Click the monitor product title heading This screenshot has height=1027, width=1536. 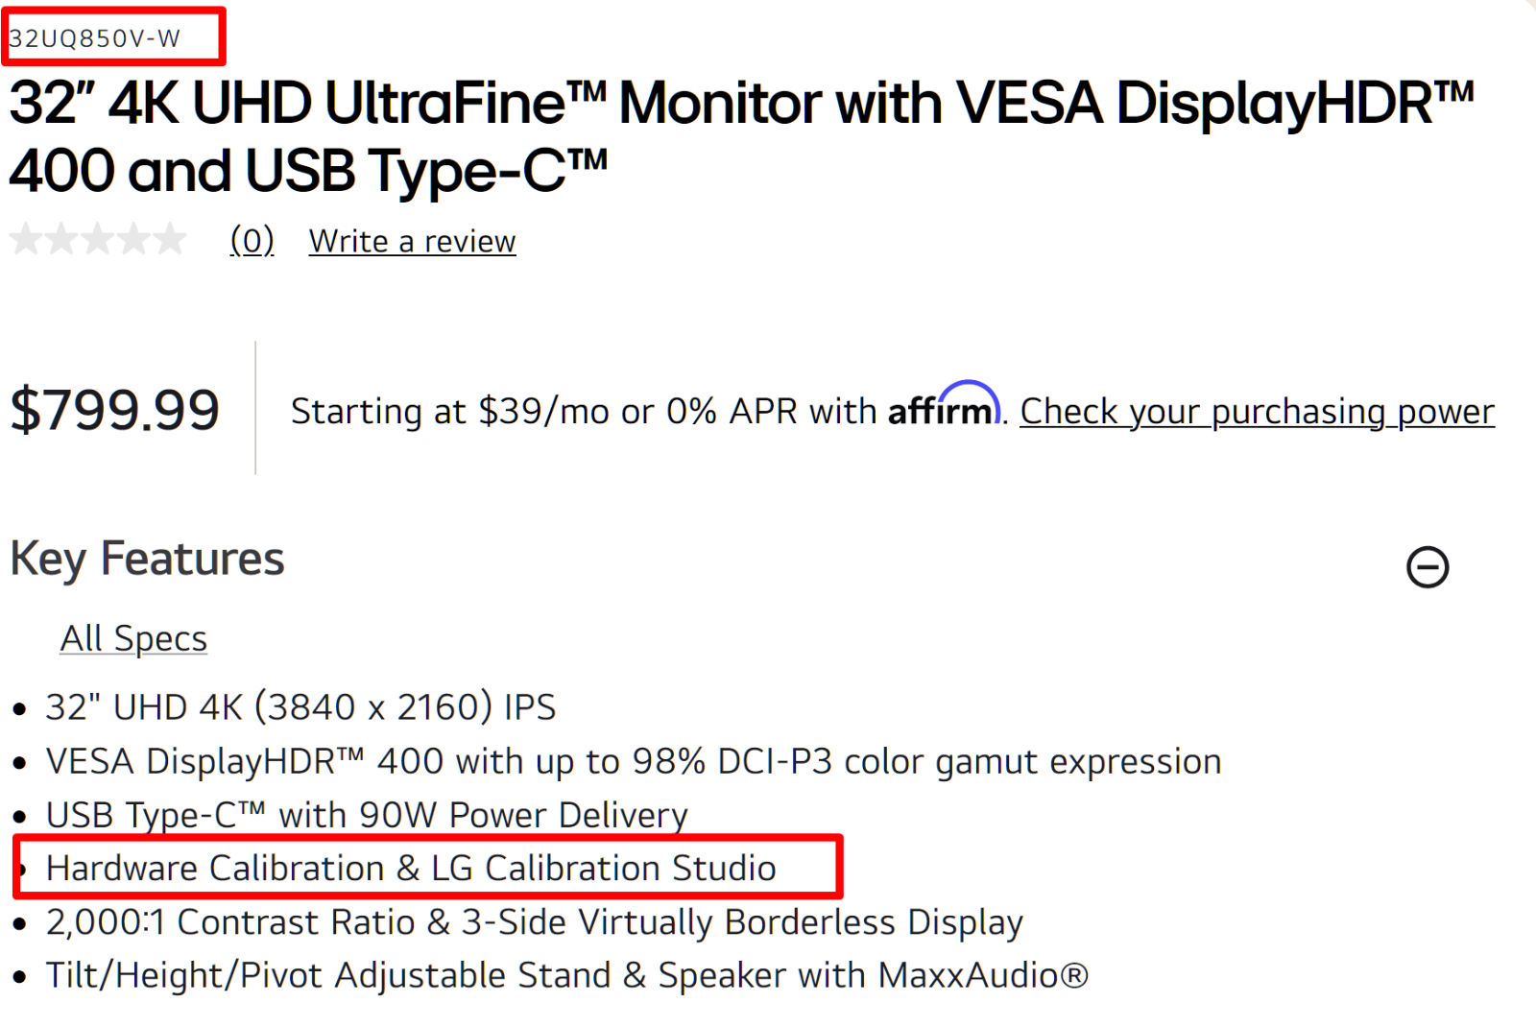(x=741, y=135)
